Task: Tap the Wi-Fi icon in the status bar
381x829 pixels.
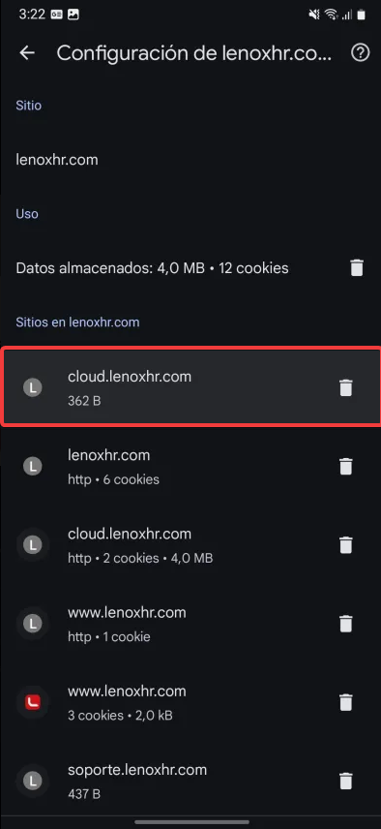Action: click(332, 15)
